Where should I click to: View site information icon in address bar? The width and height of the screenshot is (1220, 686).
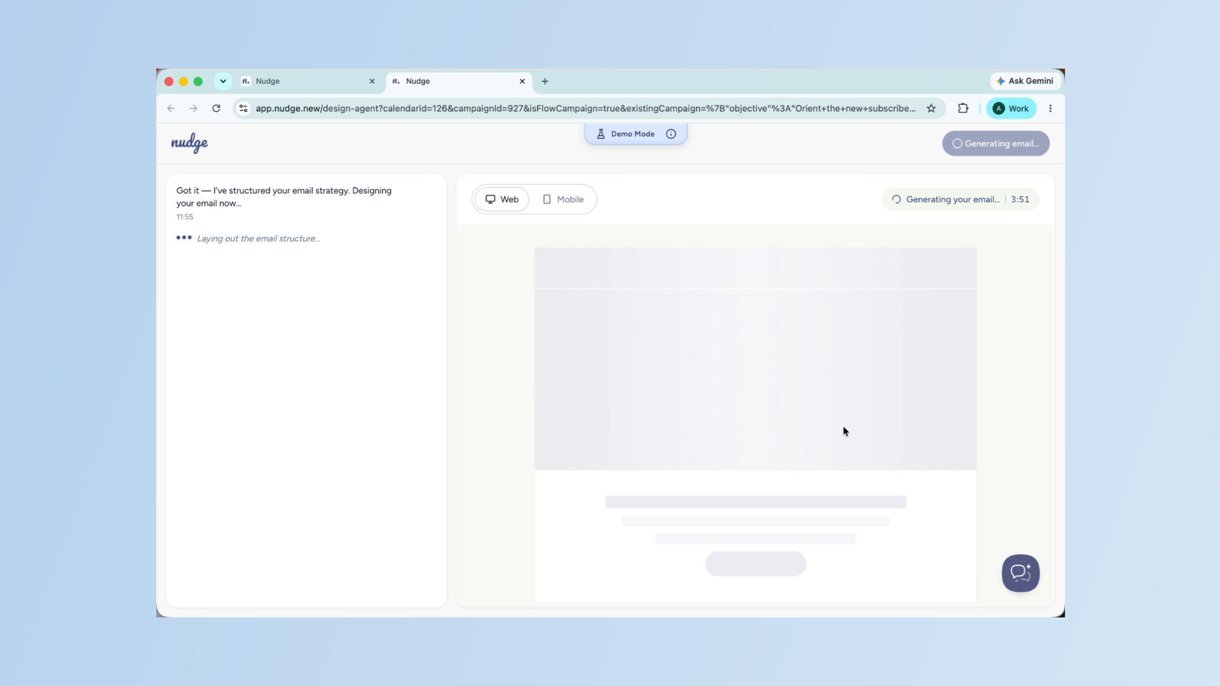tap(243, 109)
